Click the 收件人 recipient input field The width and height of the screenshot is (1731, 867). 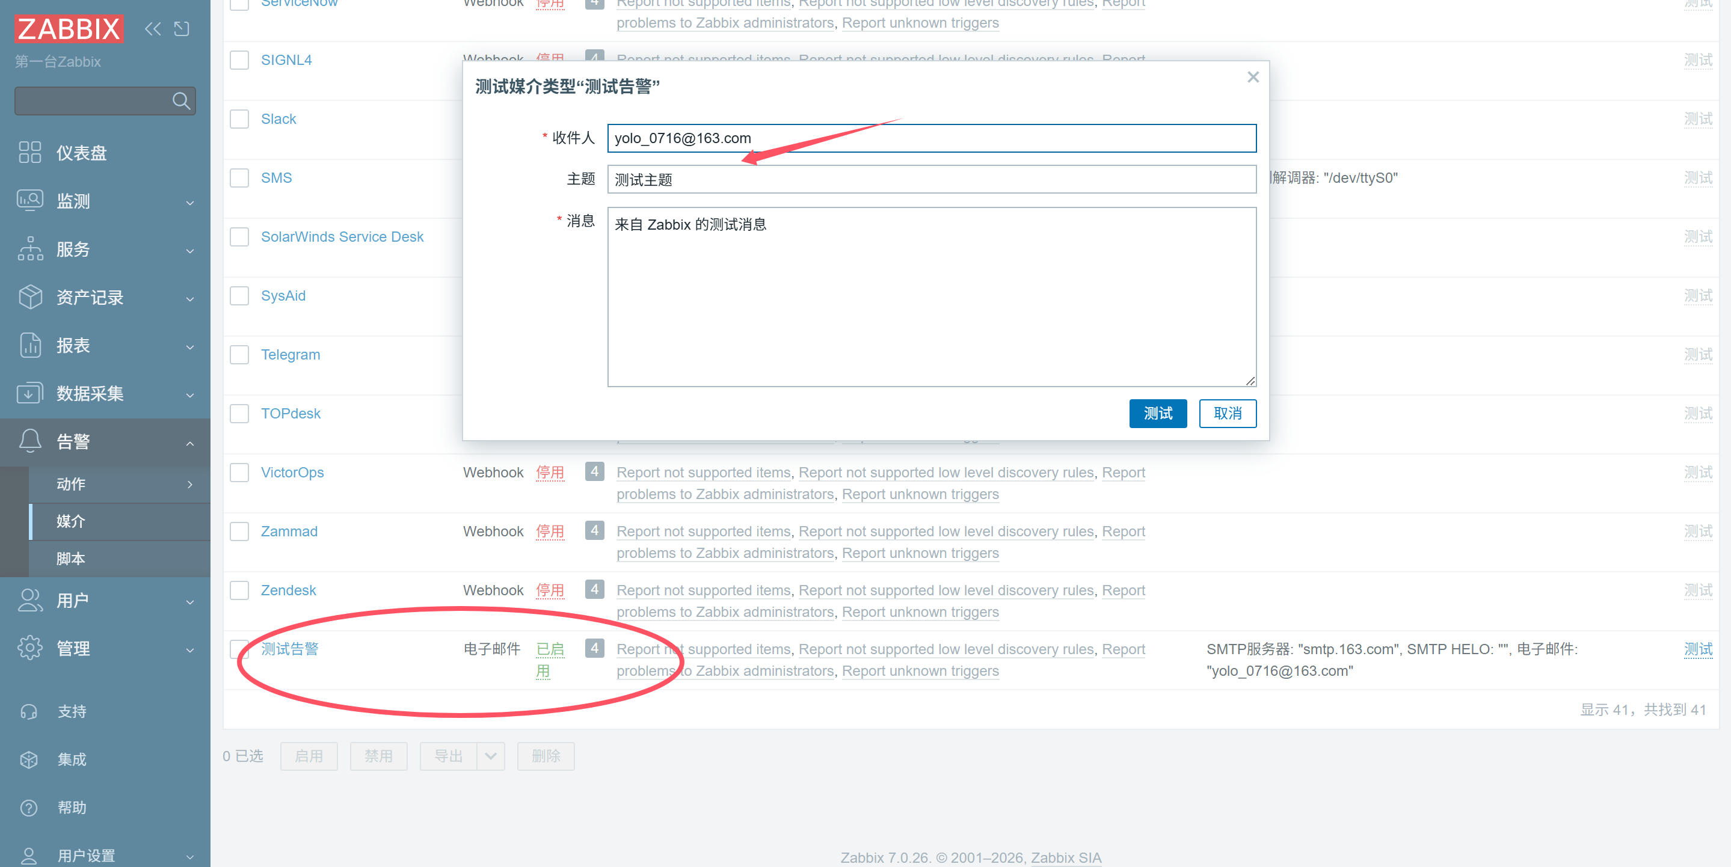coord(931,138)
